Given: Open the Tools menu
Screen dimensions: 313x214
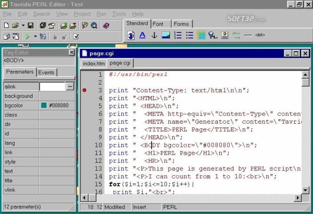Looking at the screenshot, I should click(x=119, y=14).
